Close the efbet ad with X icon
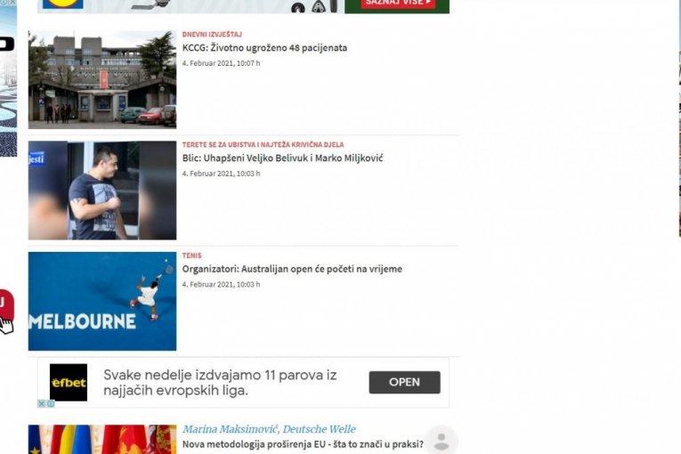The width and height of the screenshot is (681, 454). [x=42, y=403]
